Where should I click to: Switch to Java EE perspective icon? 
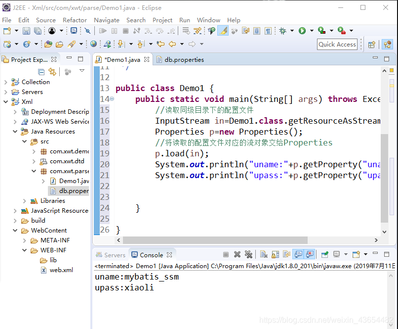coord(387,45)
